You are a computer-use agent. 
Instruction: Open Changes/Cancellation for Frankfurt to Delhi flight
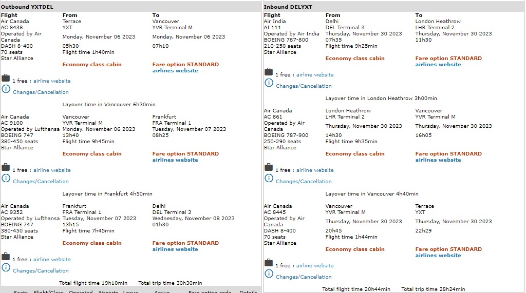pos(41,271)
